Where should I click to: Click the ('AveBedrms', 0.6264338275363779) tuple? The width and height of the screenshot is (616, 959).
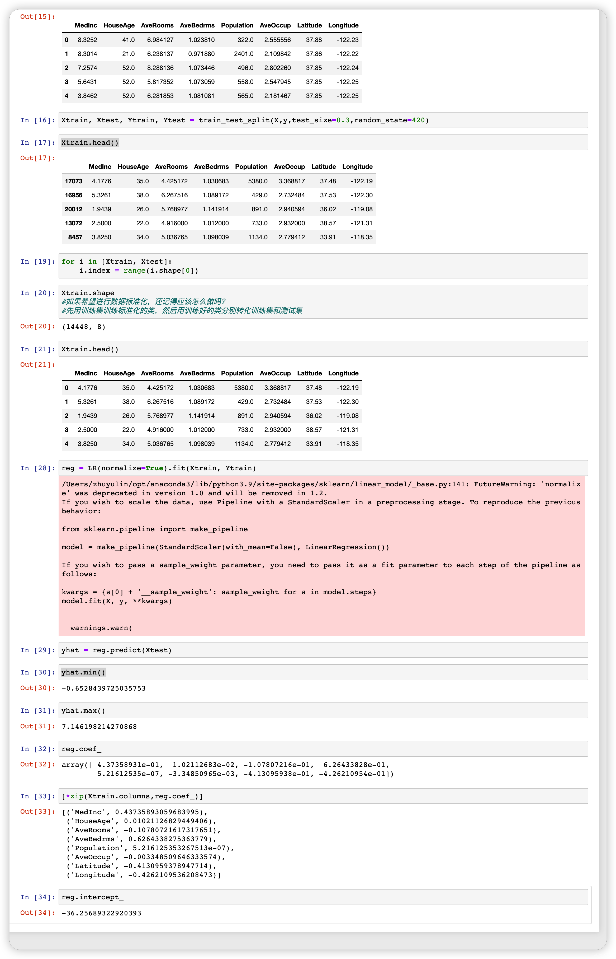(x=142, y=839)
